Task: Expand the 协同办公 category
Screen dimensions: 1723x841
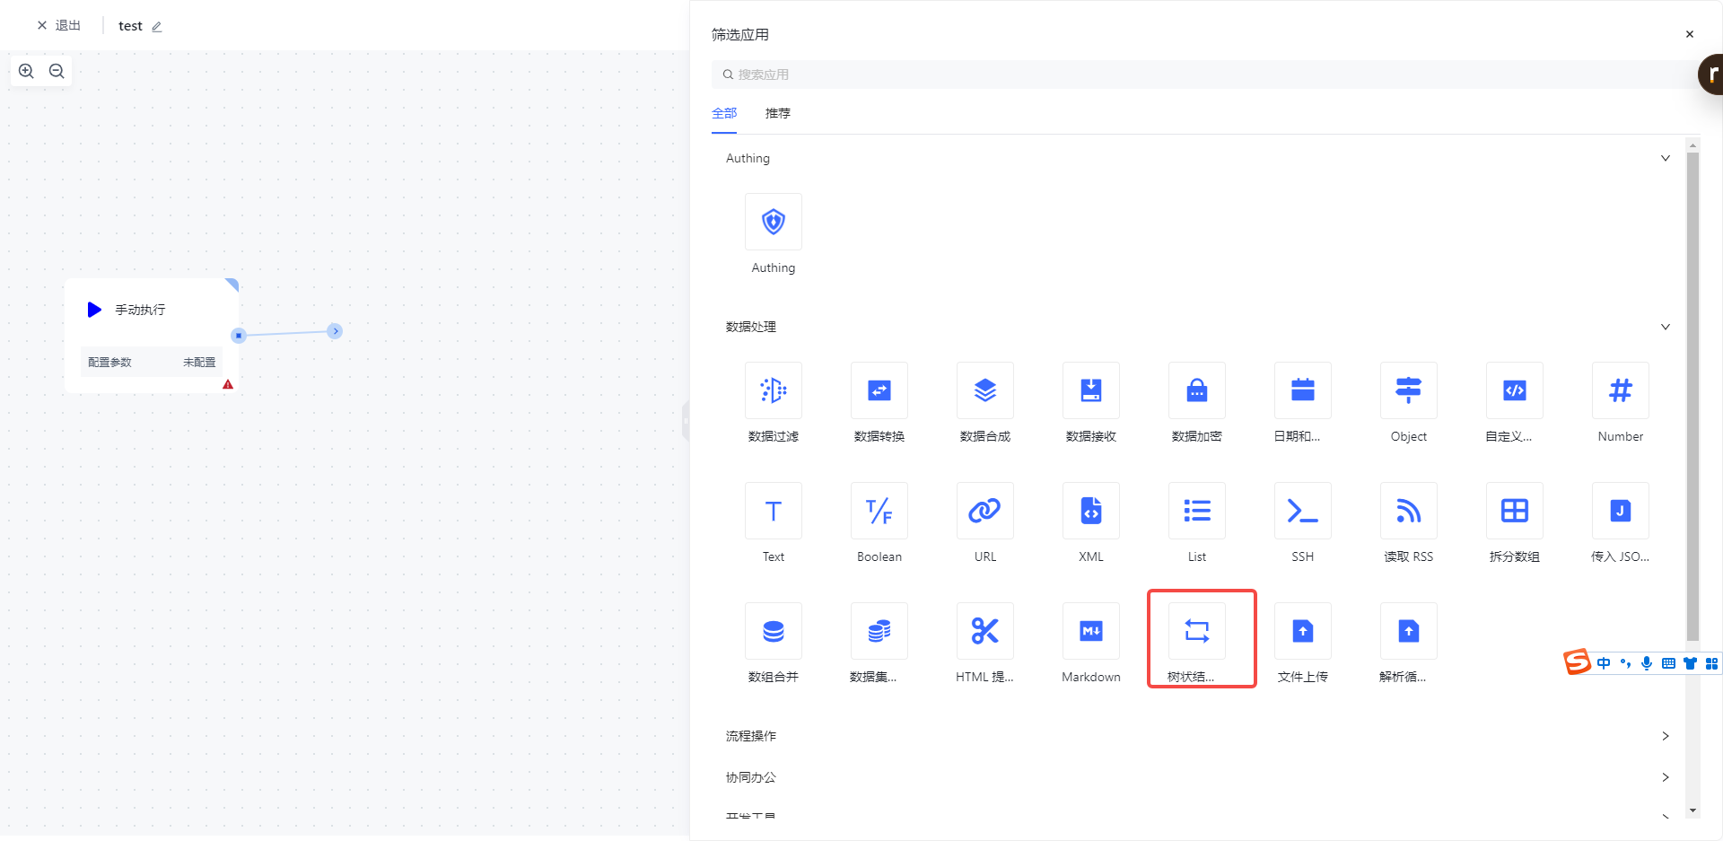Action: coord(1665,777)
